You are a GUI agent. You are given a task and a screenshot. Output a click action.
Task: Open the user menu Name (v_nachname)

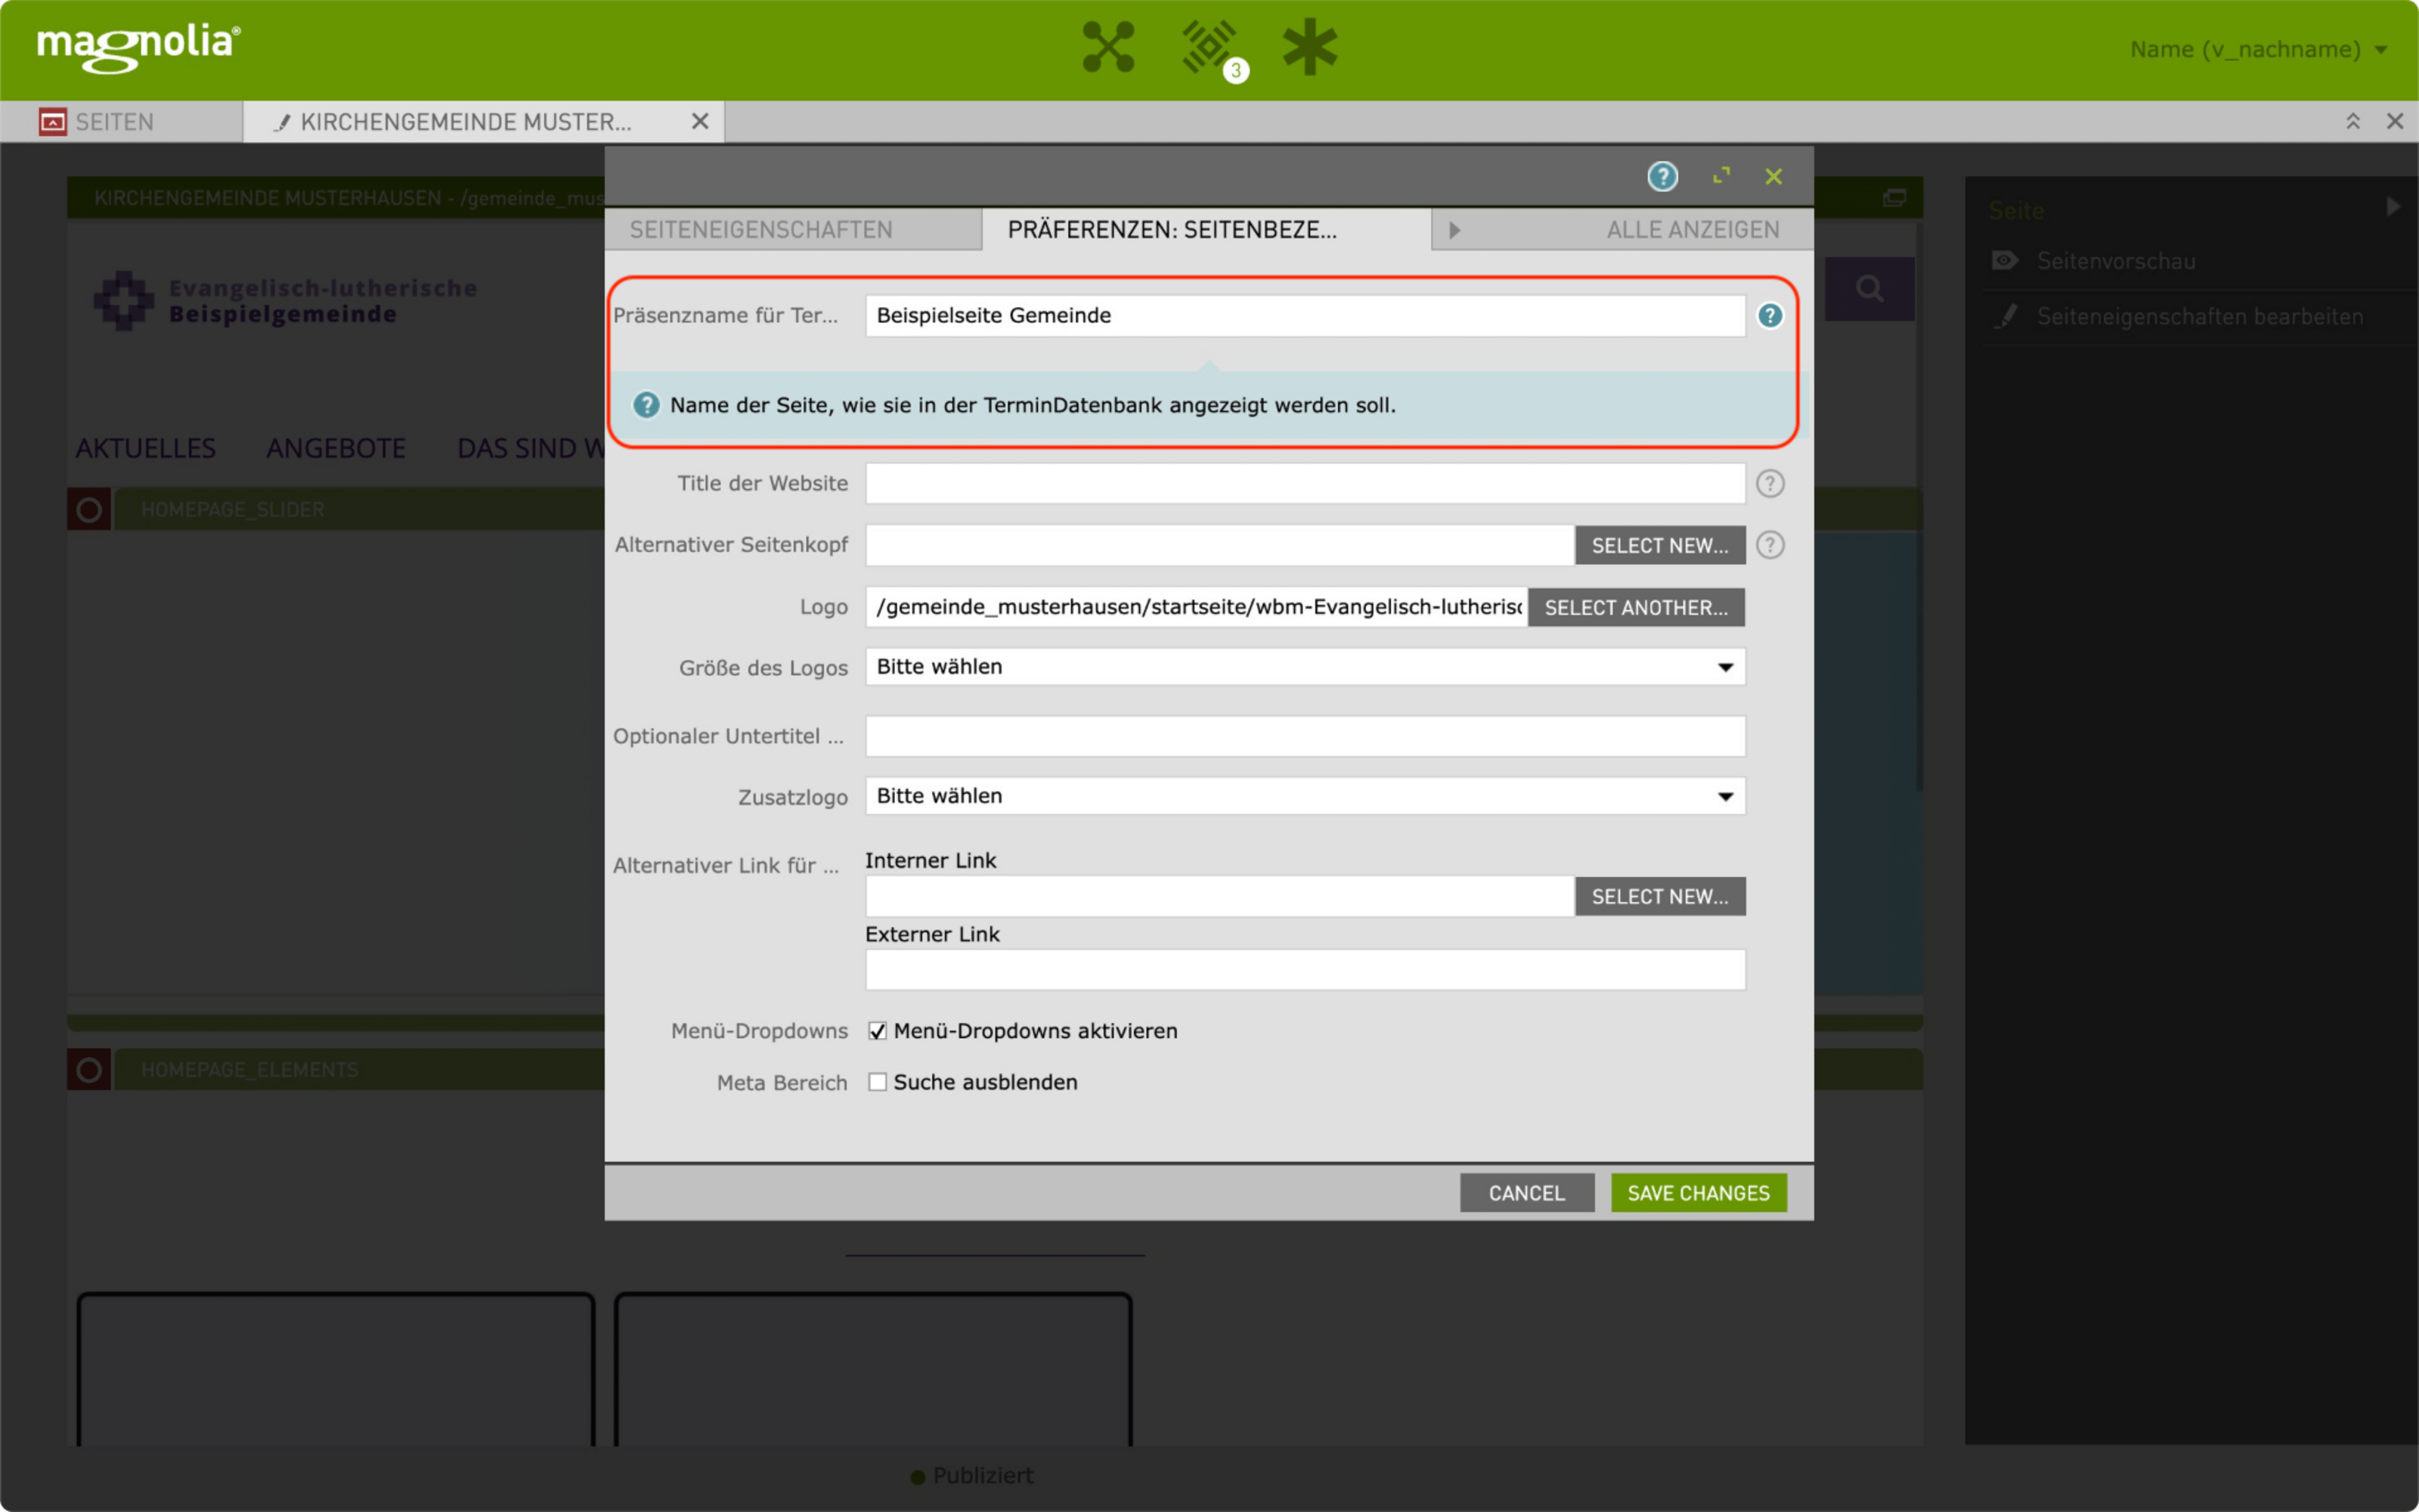[x=2257, y=49]
